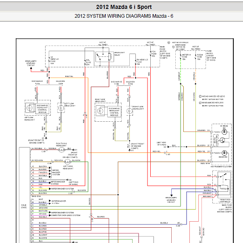
Task: Click the front fog light relay switch symbol
Action: point(223,175)
